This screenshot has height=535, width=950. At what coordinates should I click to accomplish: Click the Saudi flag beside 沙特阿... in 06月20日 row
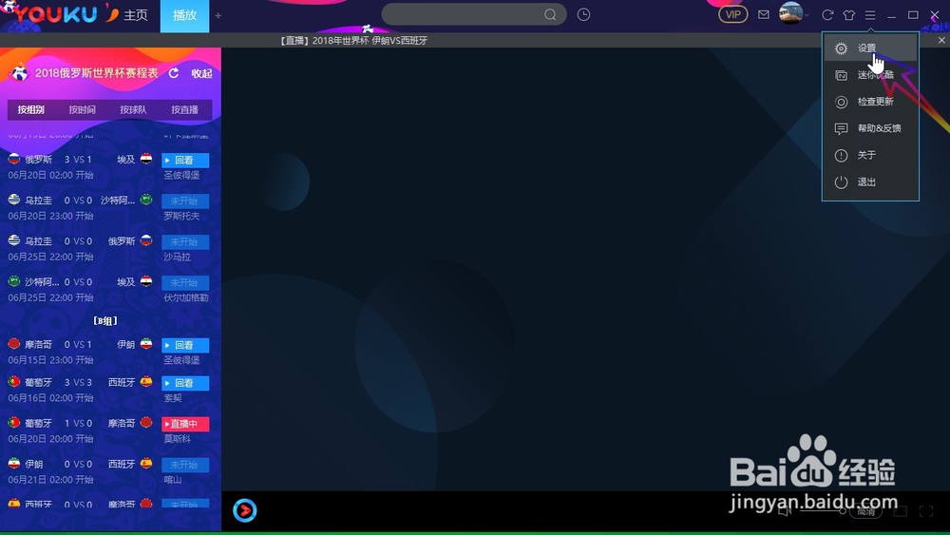[146, 200]
